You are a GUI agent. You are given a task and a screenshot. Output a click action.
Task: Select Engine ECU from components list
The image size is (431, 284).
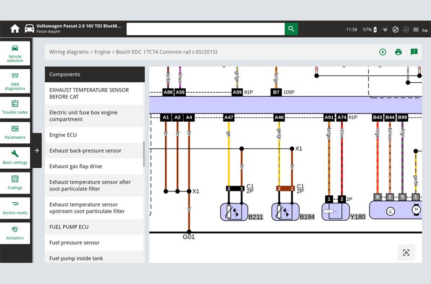pos(94,135)
